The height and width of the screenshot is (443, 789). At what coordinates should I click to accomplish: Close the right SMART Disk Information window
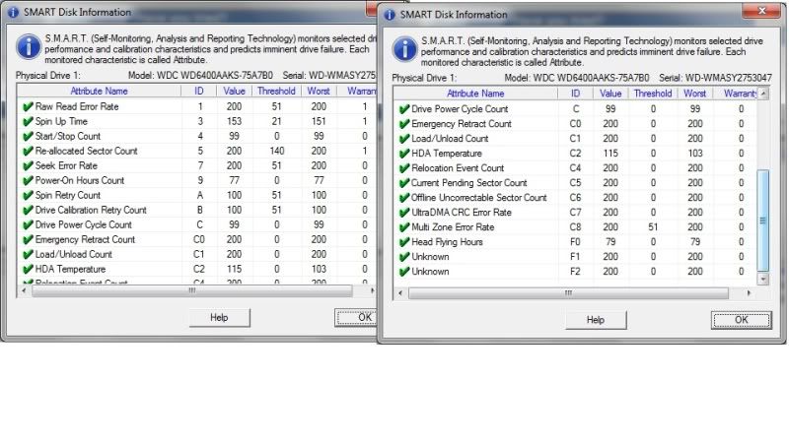(761, 11)
